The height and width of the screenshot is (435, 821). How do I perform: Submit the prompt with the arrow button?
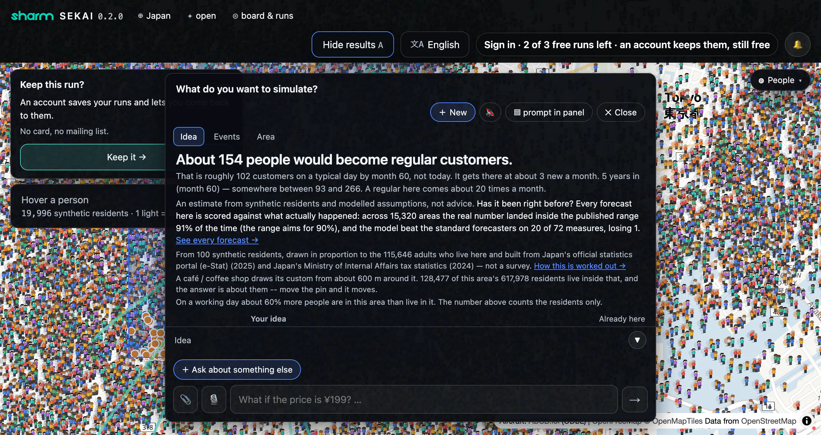634,400
